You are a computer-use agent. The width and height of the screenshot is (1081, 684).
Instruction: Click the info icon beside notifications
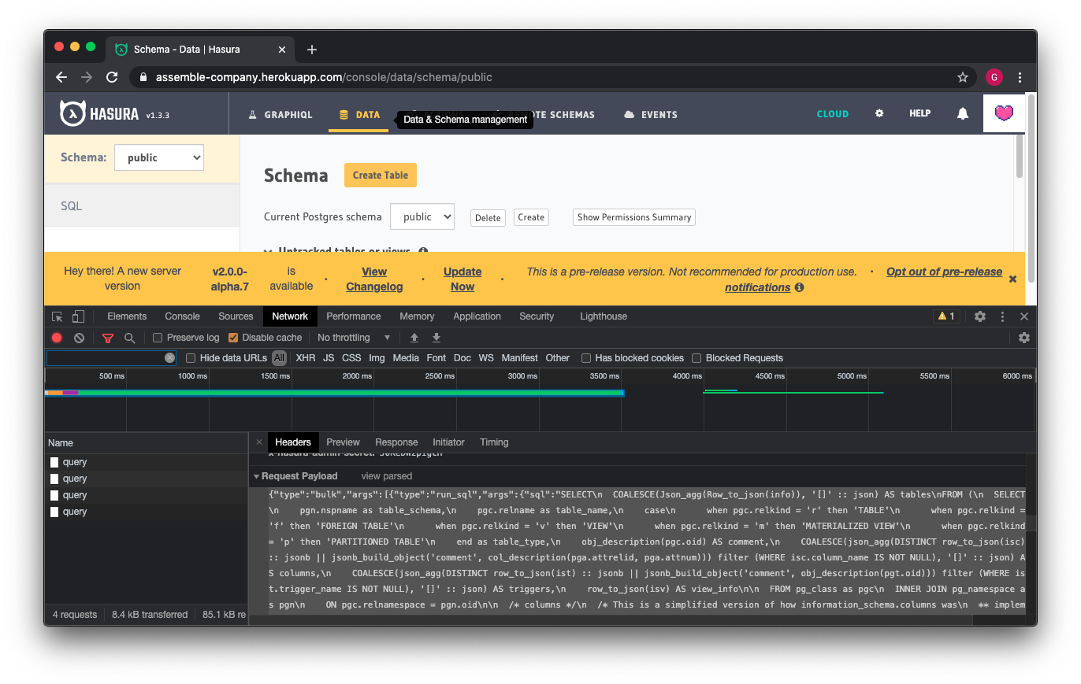click(799, 287)
